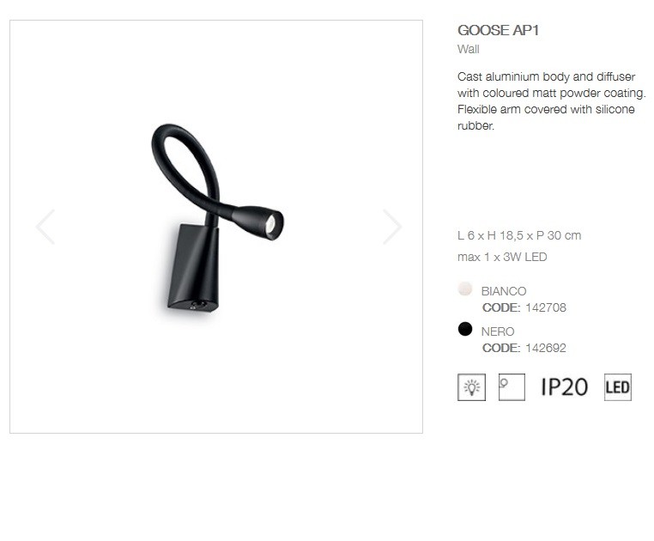The width and height of the screenshot is (654, 541).
Task: Click the wall mounting position icon
Action: click(x=512, y=387)
